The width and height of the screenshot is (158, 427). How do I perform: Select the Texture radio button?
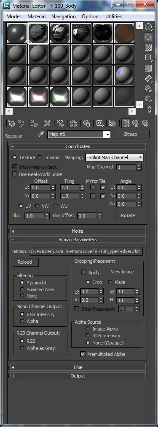coord(14,157)
